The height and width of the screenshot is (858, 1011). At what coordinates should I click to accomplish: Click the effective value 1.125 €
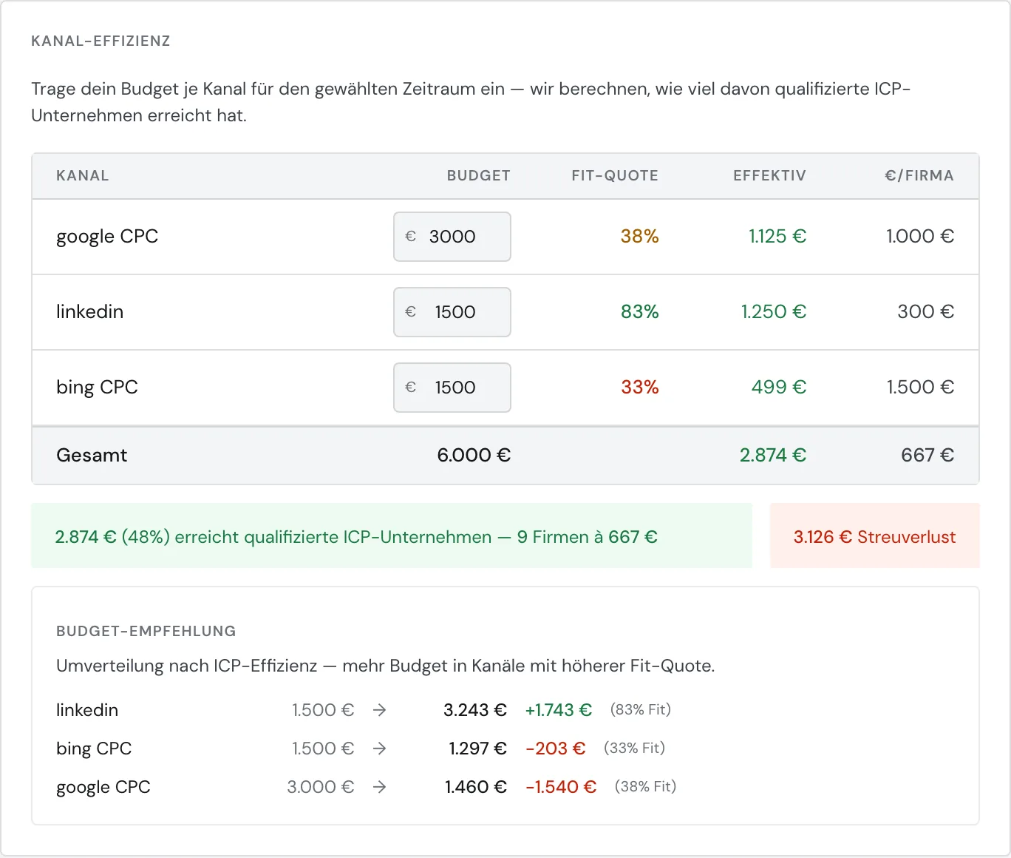click(x=777, y=237)
